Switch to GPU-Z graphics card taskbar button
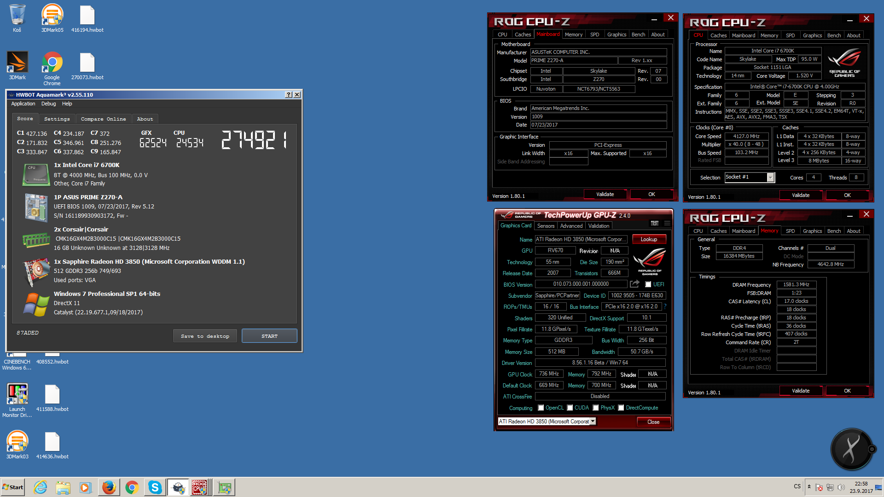The width and height of the screenshot is (884, 497). pyautogui.click(x=224, y=487)
